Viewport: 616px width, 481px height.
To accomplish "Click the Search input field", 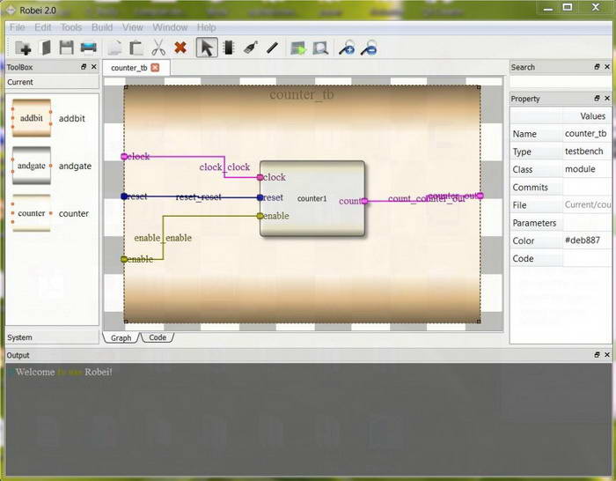I will [x=561, y=82].
